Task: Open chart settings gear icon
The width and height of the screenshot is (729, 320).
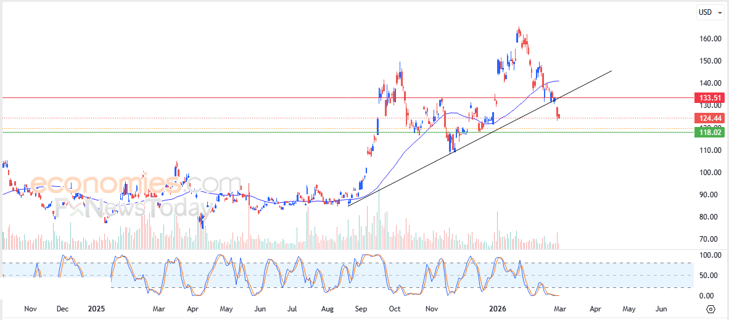Action: [x=710, y=310]
